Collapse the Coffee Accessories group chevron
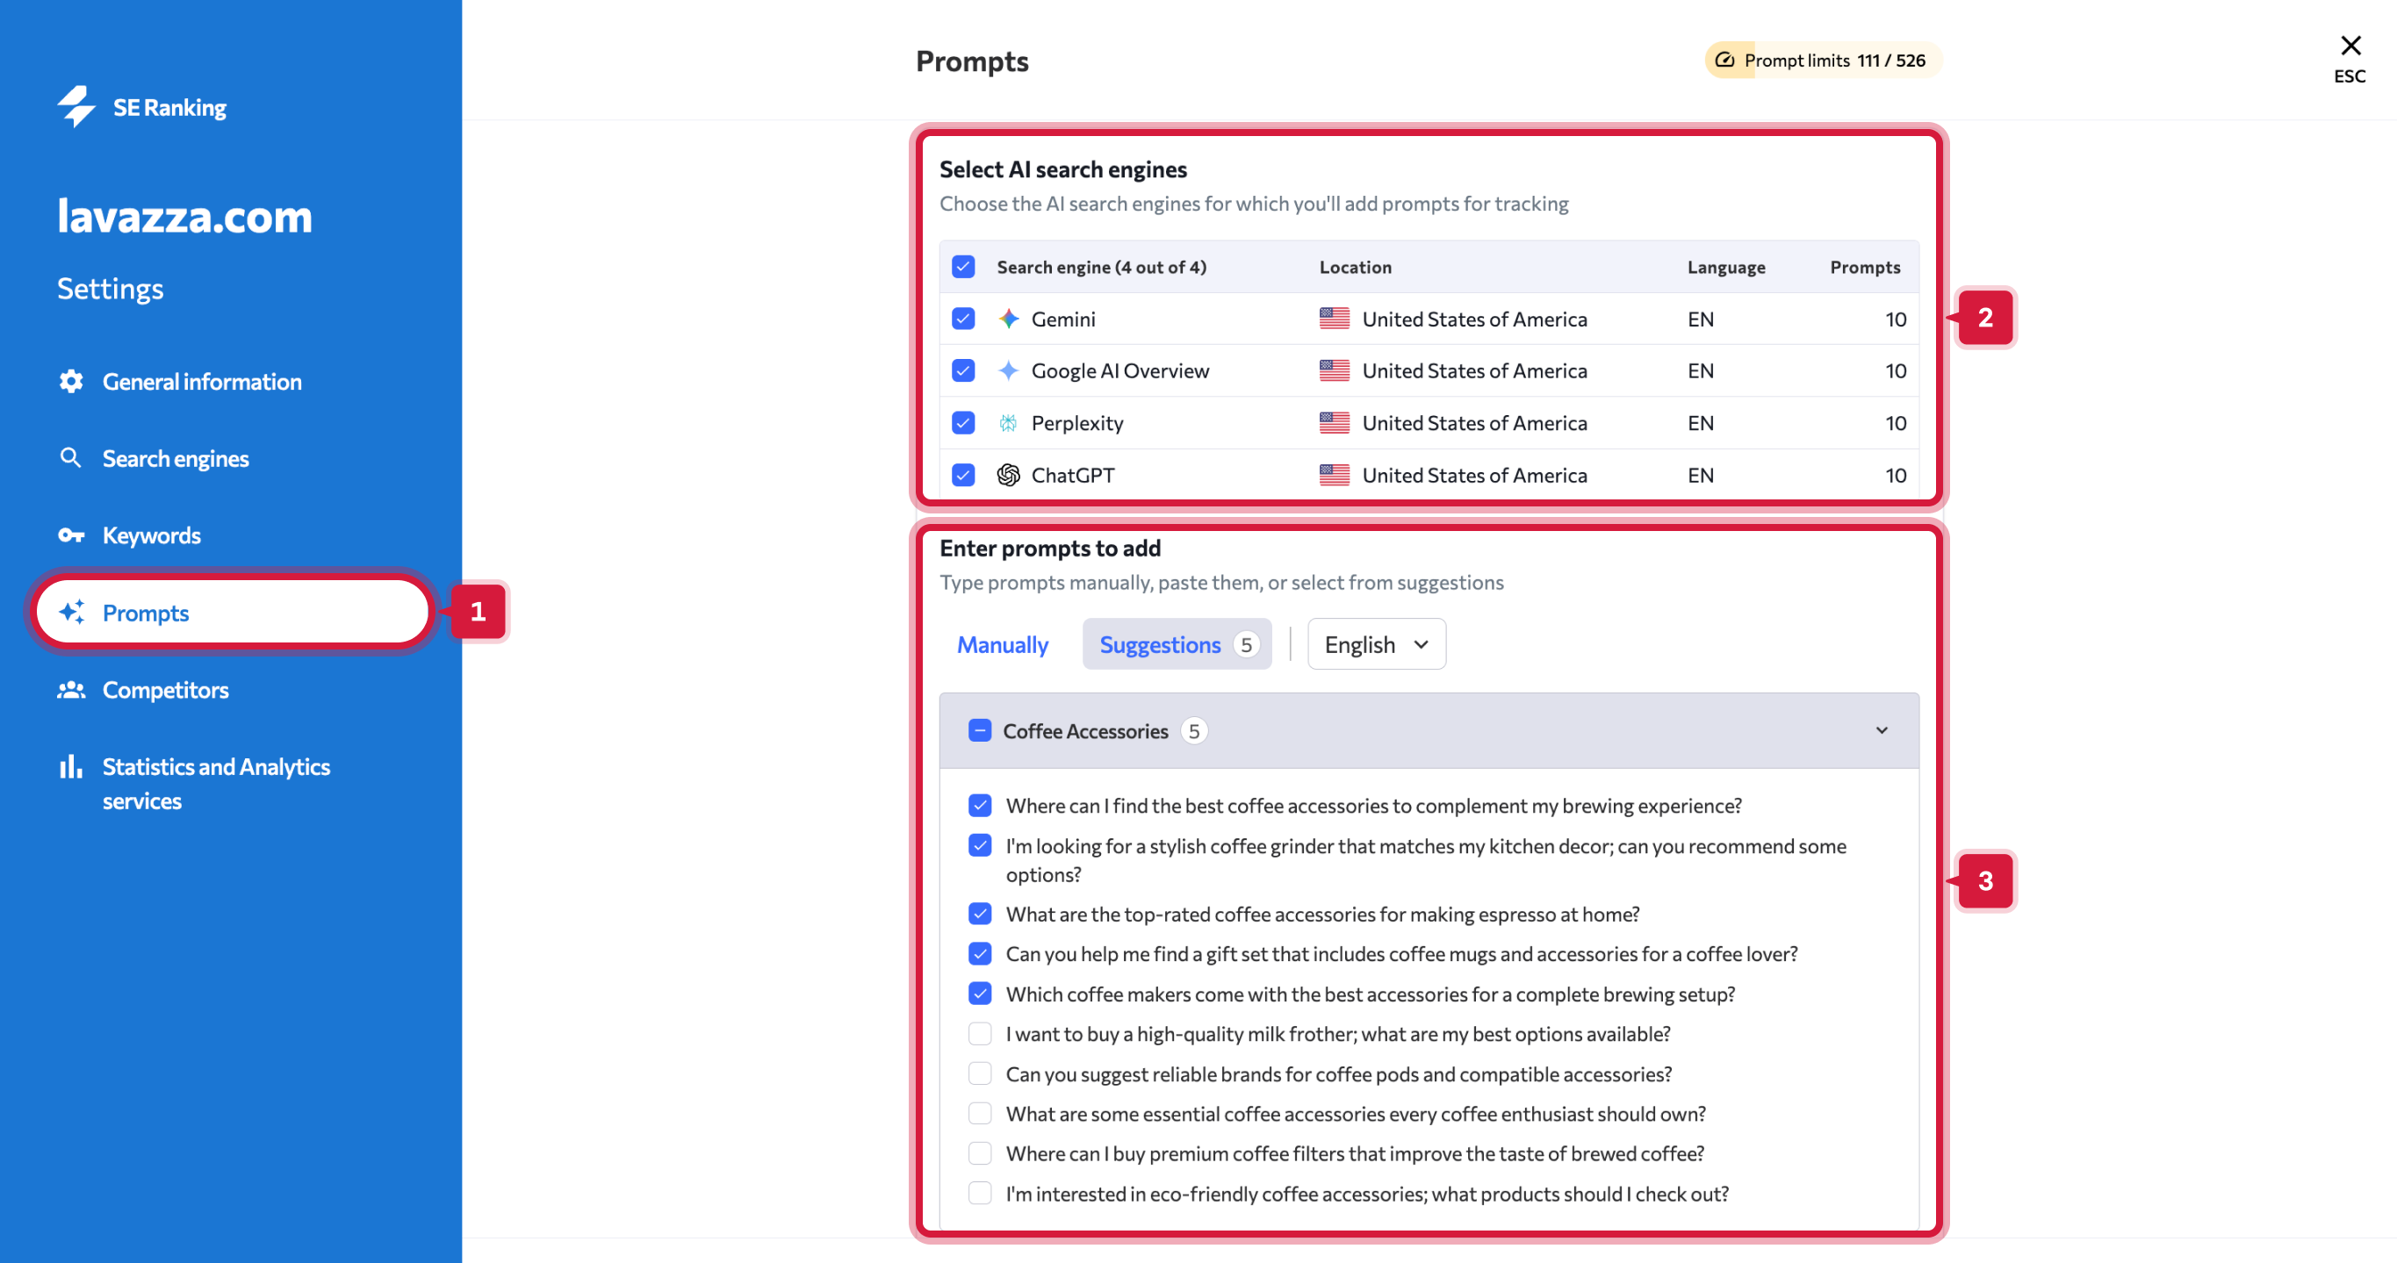Screen dimensions: 2397x1263 point(1882,731)
